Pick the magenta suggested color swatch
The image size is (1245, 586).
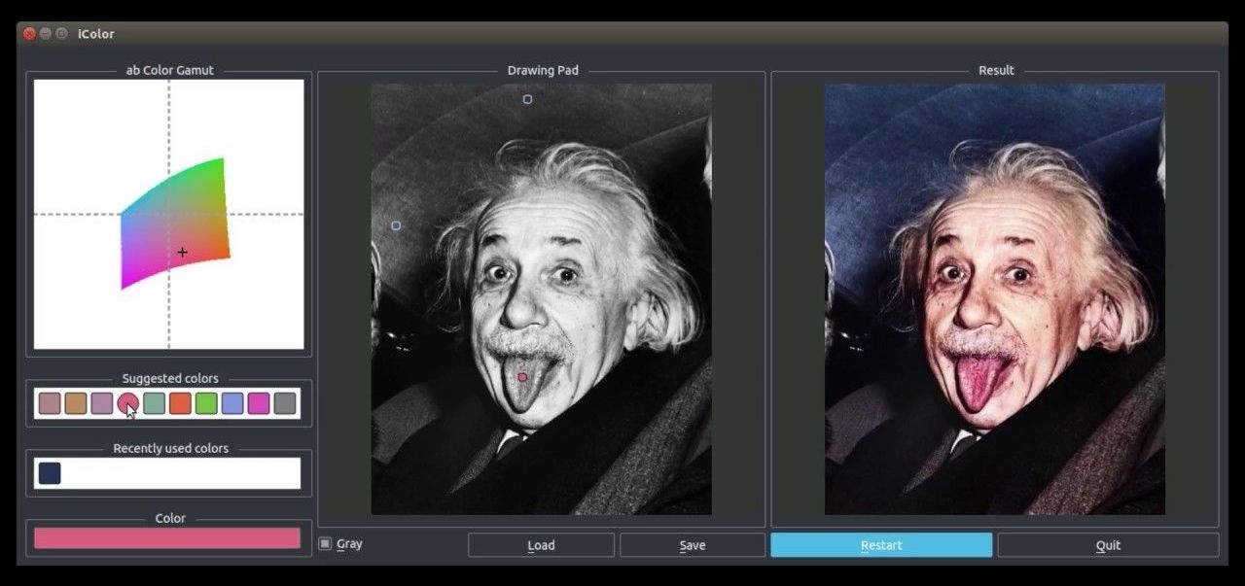[x=259, y=403]
